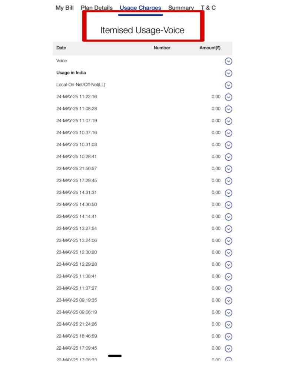Expand the 24-MAY-25 10:37:16 entry chevron

pos(228,133)
